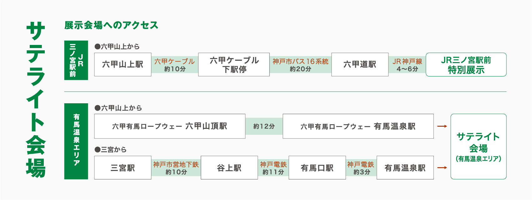Click the red arrow after ropeway 有馬温泉駅

(442, 126)
